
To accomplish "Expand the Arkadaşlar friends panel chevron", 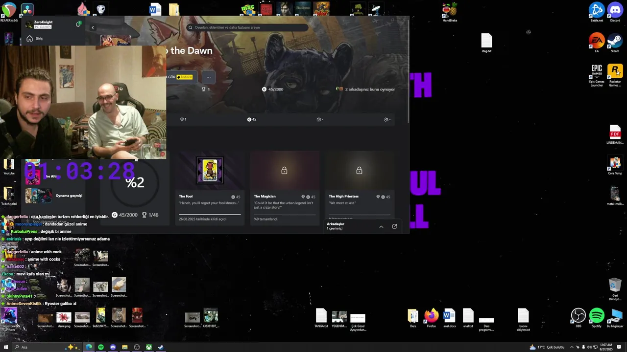I will tap(381, 226).
